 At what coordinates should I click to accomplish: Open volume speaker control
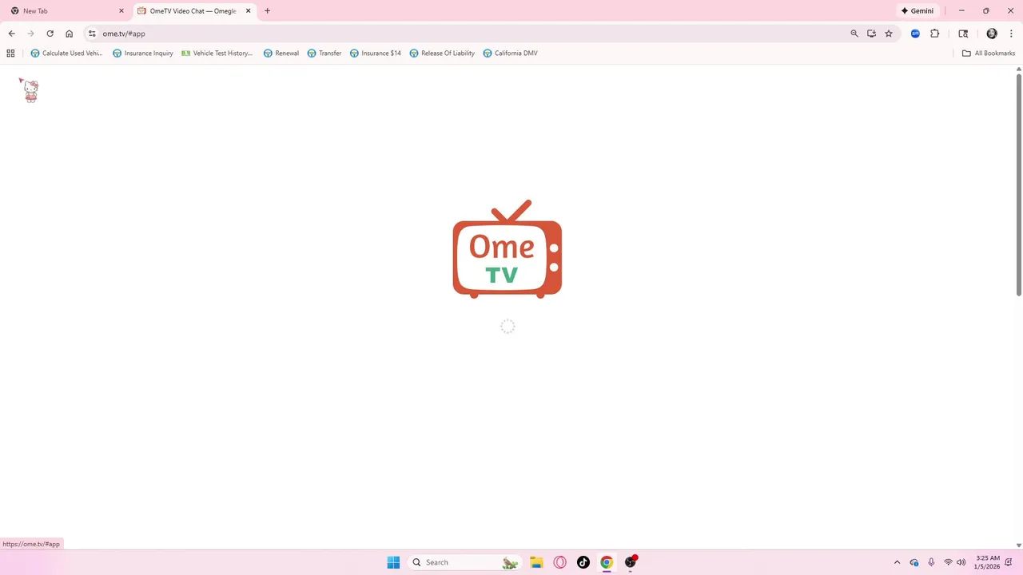tap(961, 562)
